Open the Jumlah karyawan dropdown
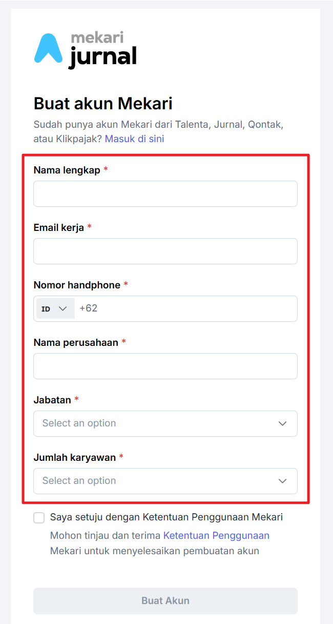Viewport: 333px width, 624px height. click(165, 481)
